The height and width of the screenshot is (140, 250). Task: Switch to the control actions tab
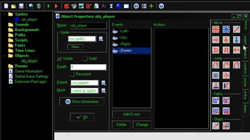246,68
